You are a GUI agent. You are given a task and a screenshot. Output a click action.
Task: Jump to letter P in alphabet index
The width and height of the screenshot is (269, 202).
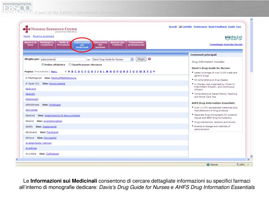pos(117,72)
